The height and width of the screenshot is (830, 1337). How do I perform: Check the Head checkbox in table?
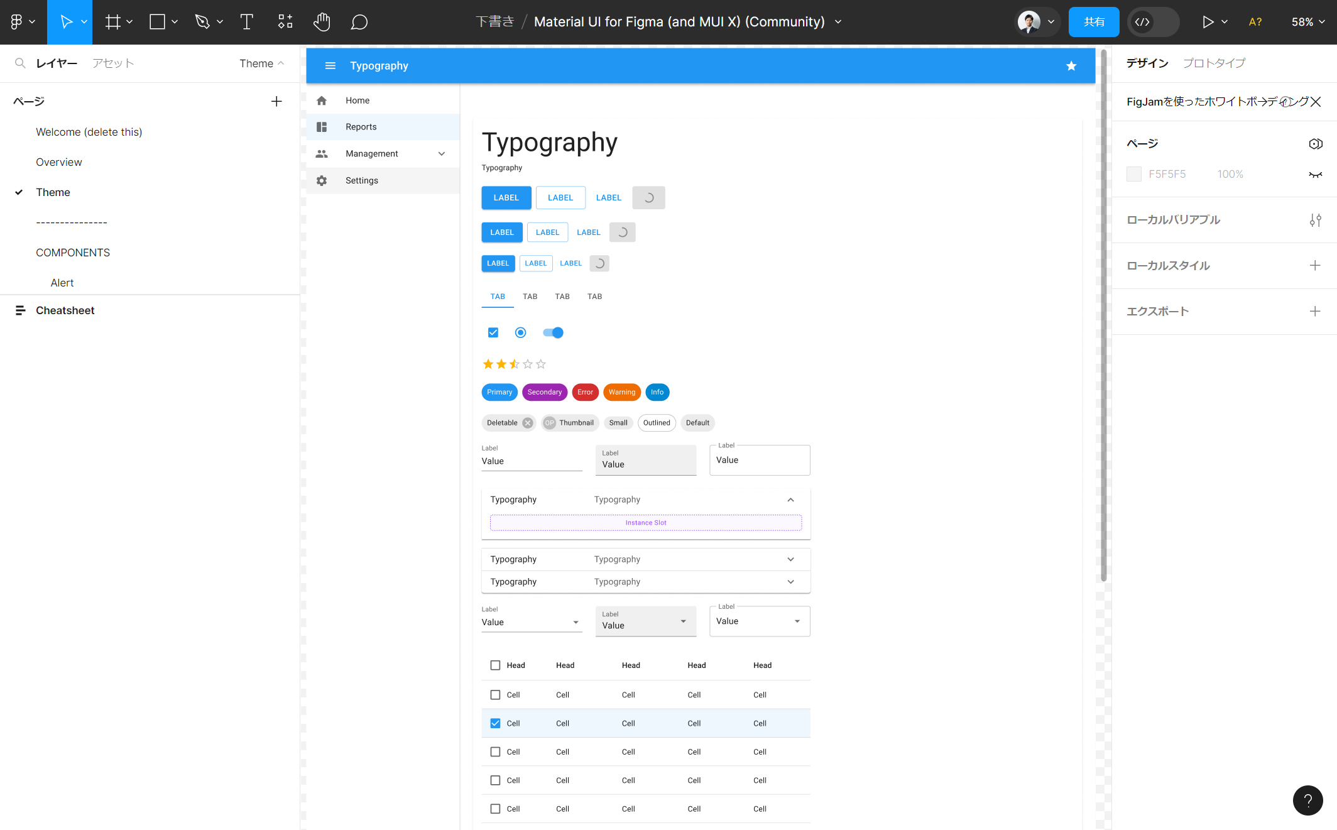coord(495,665)
